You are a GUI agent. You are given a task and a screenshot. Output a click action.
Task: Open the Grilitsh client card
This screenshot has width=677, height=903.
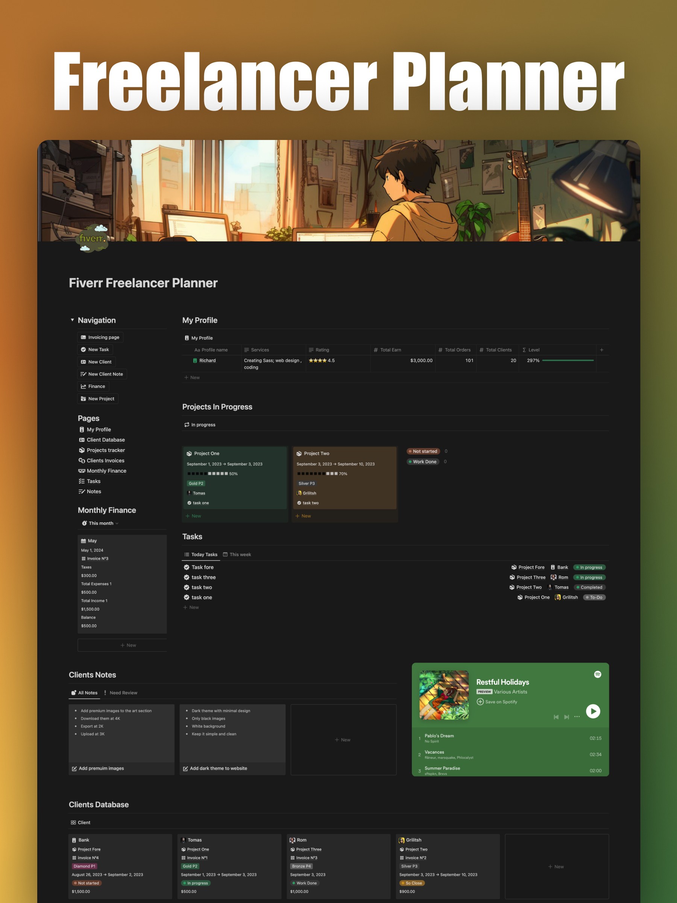[x=448, y=866]
